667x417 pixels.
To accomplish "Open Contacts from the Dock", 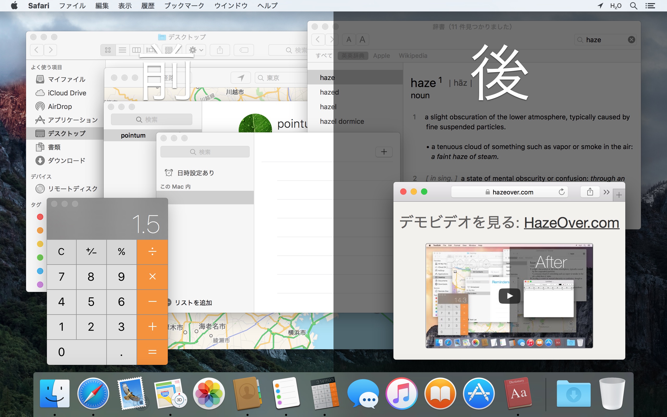I will pyautogui.click(x=247, y=394).
